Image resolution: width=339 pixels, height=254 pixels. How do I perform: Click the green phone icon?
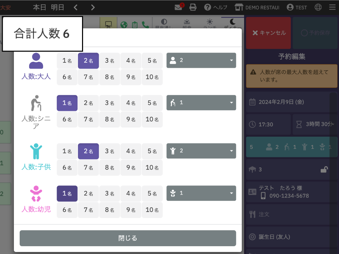pyautogui.click(x=145, y=25)
